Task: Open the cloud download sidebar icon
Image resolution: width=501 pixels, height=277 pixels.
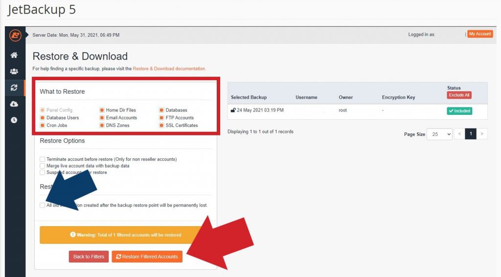Action: 14,104
